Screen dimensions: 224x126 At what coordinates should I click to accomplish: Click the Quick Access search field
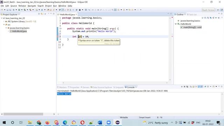[x=208, y=10]
